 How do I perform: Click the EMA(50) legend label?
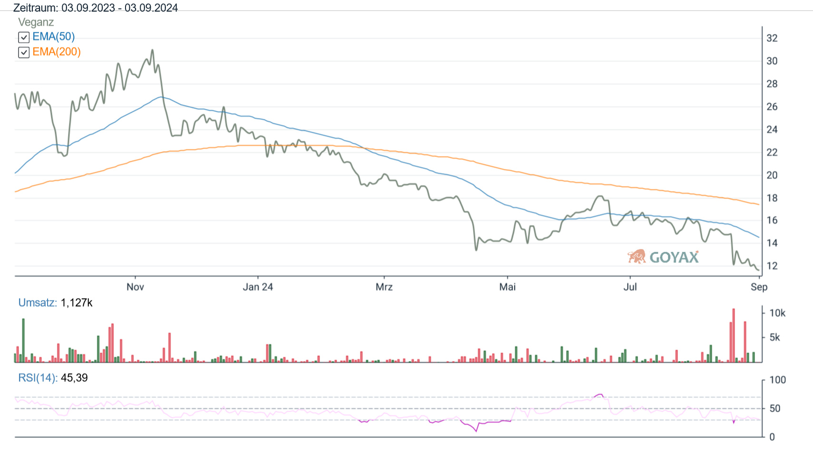pyautogui.click(x=54, y=37)
